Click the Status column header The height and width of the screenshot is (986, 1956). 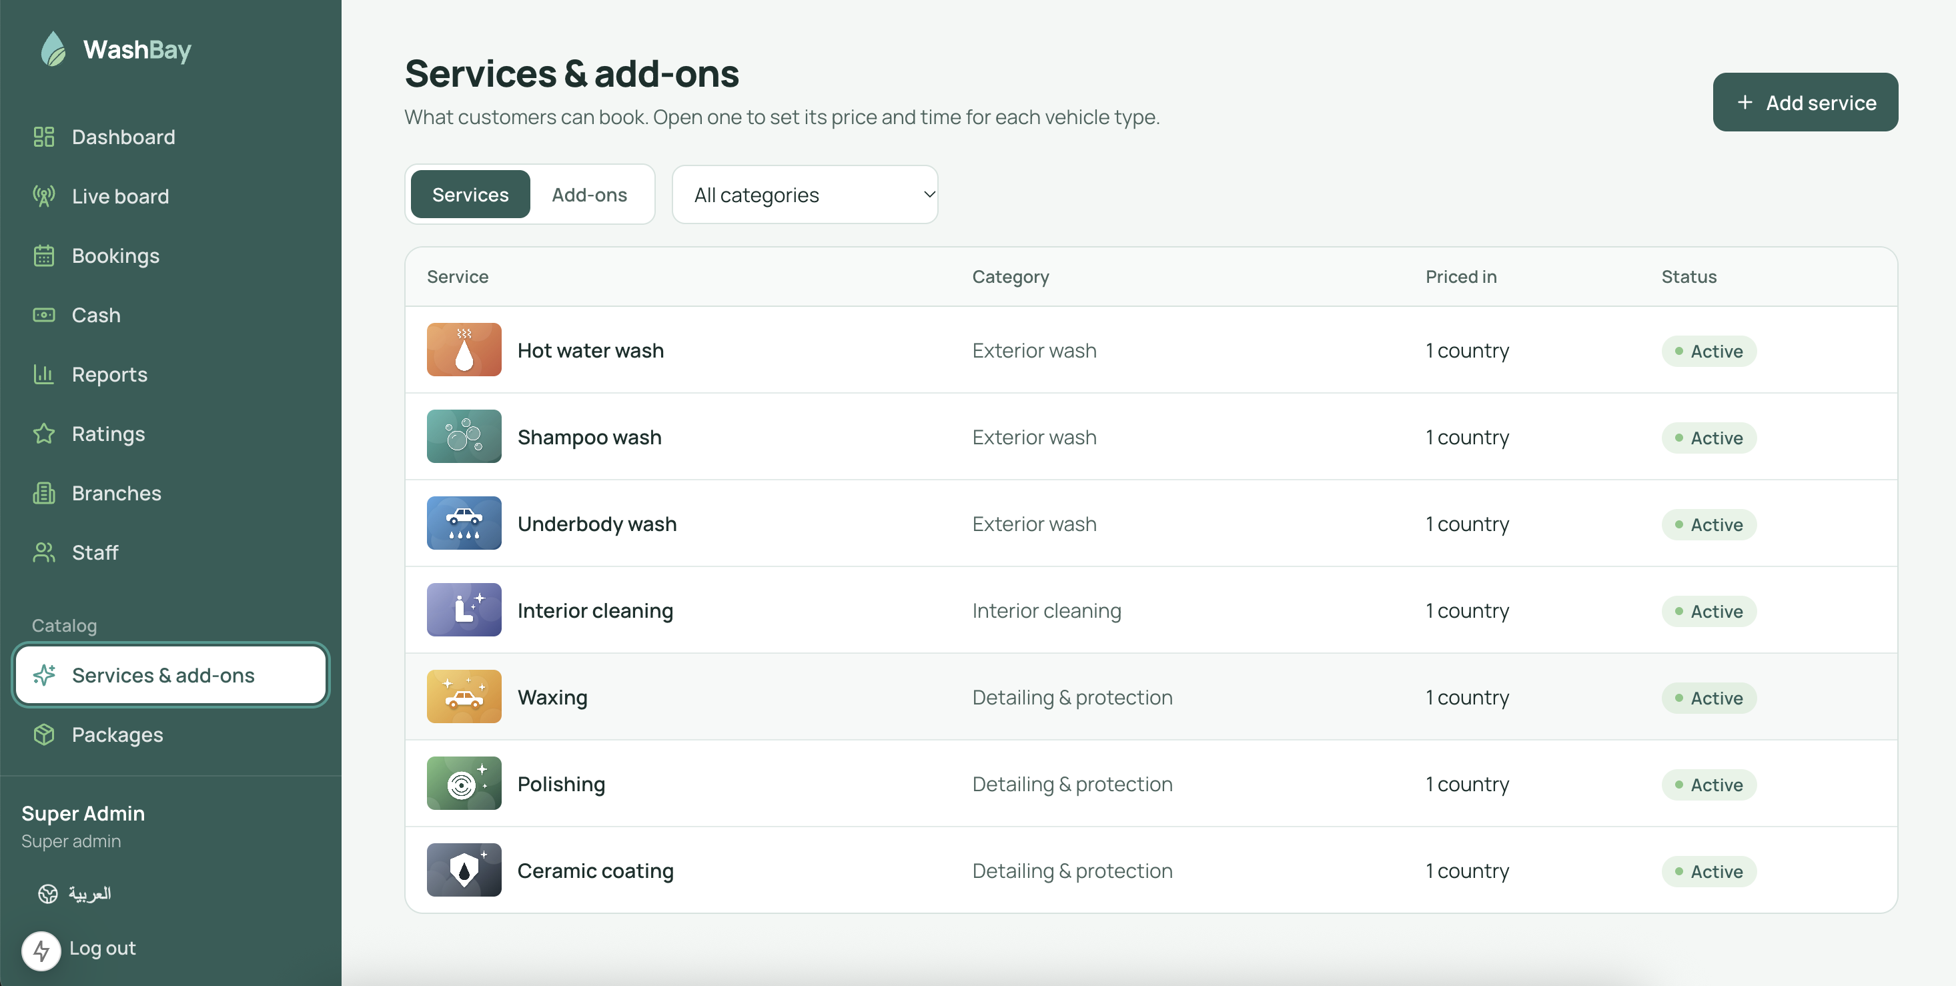(1688, 277)
